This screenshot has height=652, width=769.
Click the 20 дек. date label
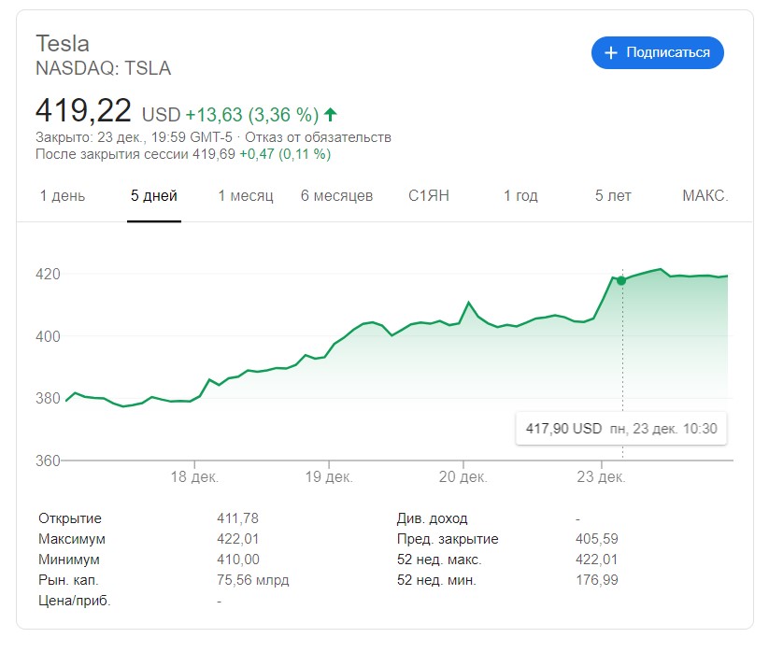click(x=464, y=477)
